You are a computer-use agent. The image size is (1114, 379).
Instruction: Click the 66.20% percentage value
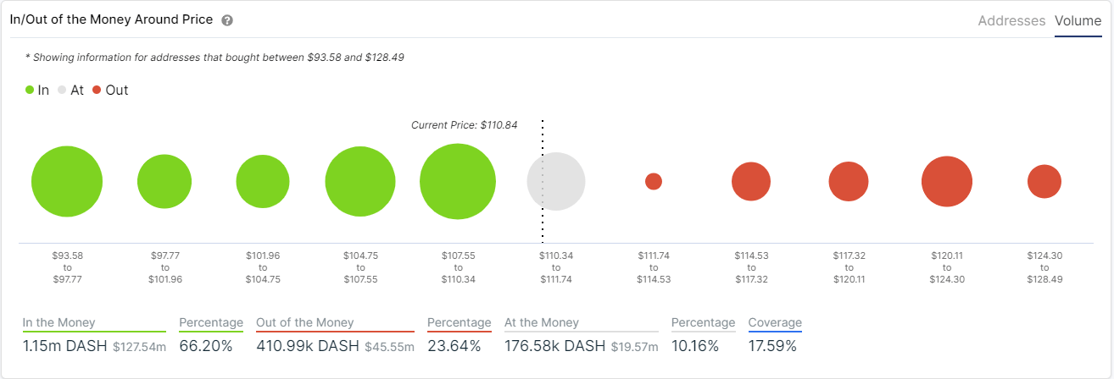(206, 345)
